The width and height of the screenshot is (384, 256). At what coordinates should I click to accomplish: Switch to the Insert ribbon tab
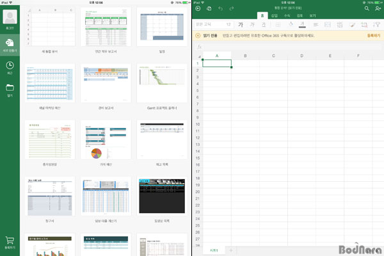275,15
